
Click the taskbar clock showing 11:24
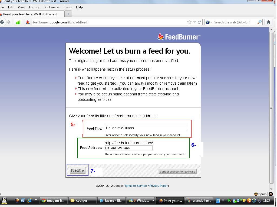[x=266, y=201]
